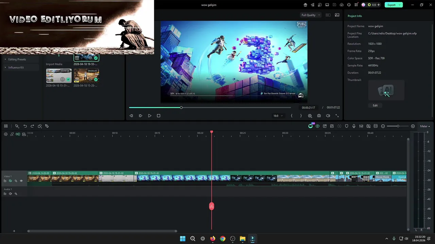Click the timeline zoom slider
The height and width of the screenshot is (244, 435).
398,126
